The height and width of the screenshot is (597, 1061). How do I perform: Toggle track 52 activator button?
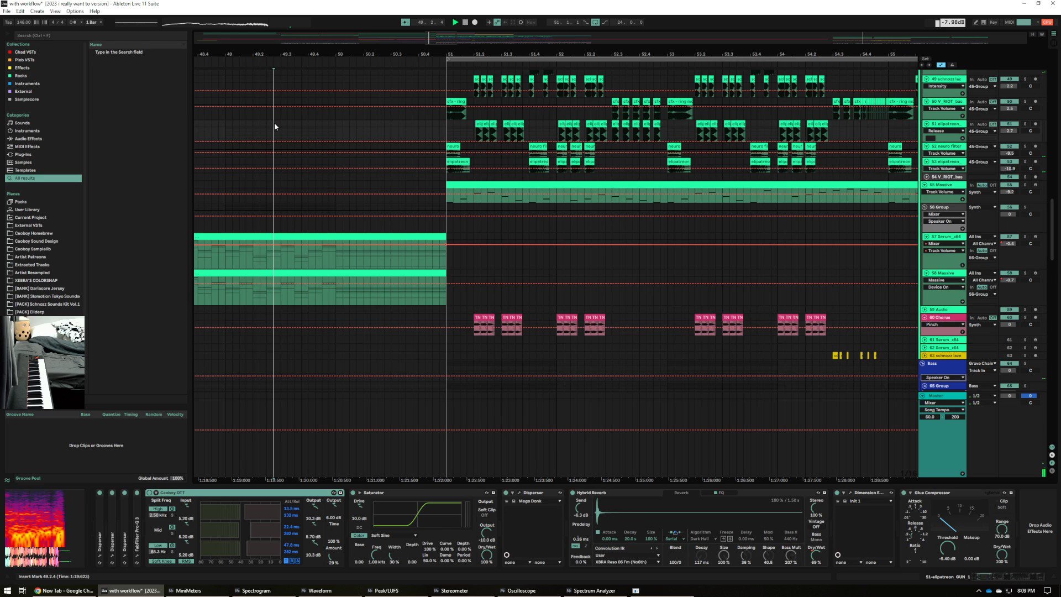pos(1009,146)
